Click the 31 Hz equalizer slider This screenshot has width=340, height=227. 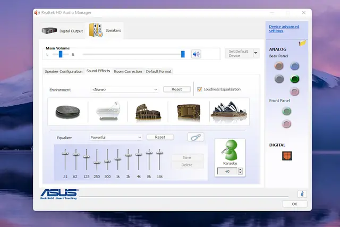point(65,154)
